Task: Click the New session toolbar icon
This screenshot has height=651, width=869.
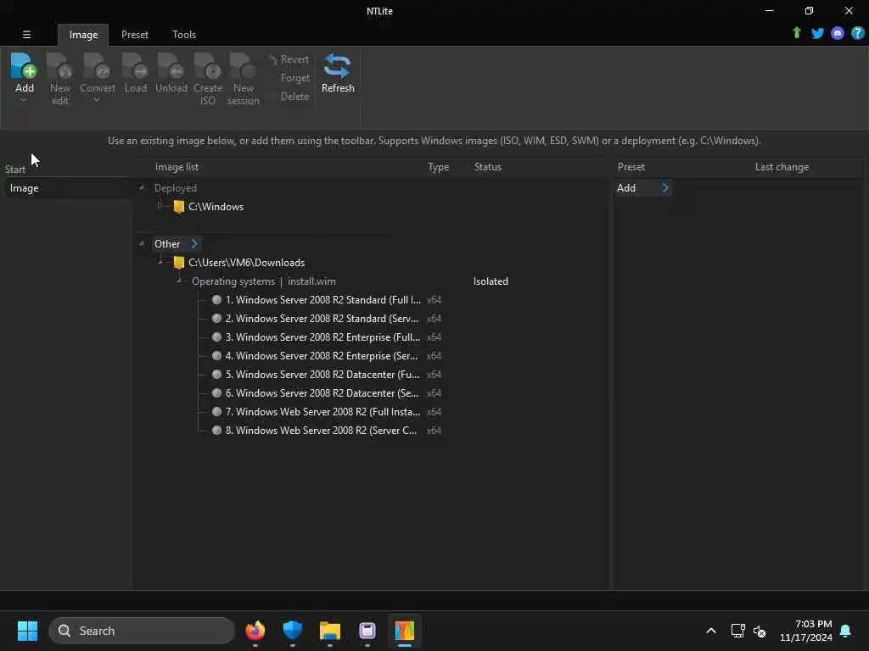Action: (x=243, y=66)
